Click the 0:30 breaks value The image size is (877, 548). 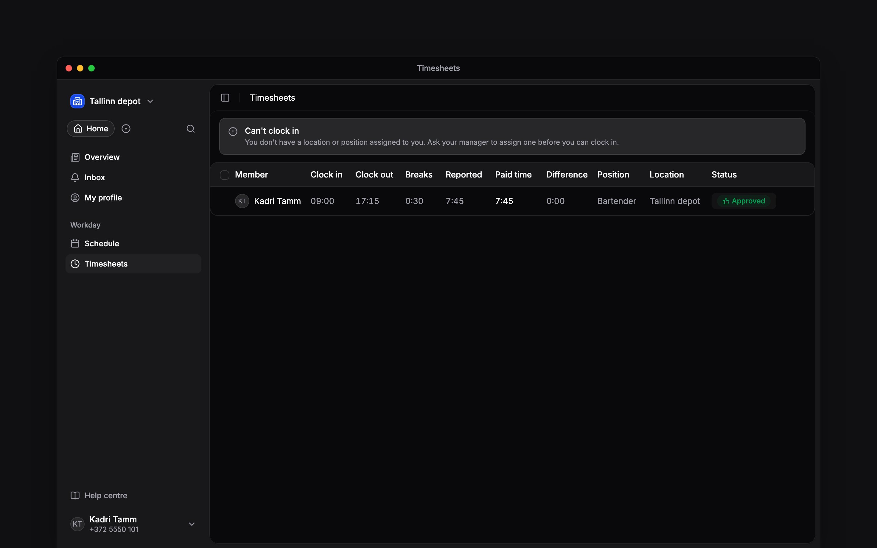(x=414, y=201)
